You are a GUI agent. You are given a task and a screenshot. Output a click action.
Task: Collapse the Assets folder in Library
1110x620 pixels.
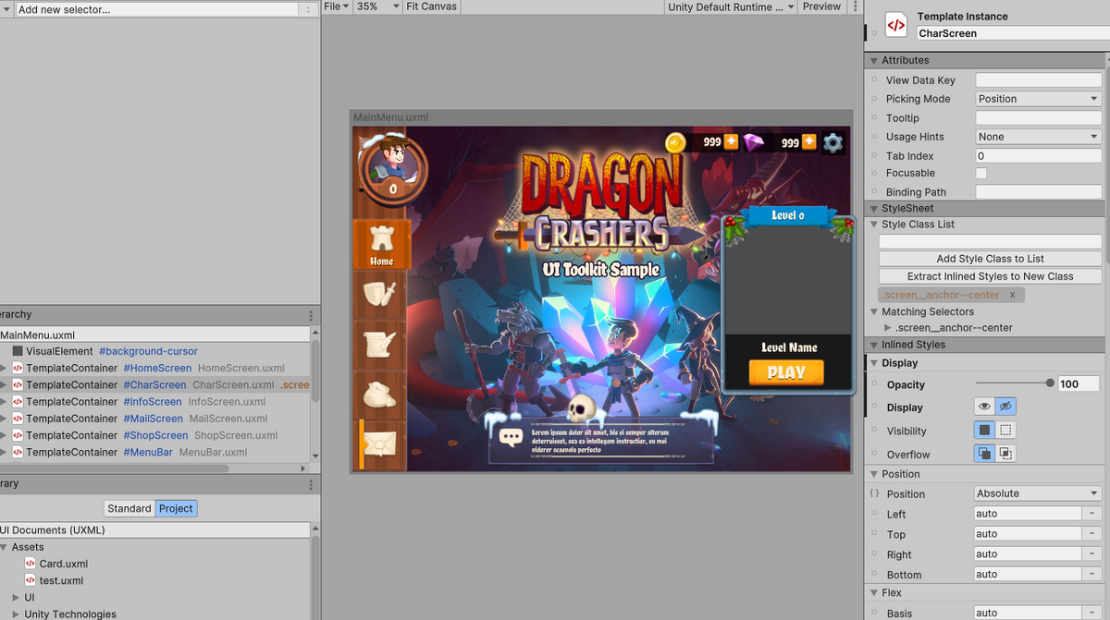click(4, 547)
